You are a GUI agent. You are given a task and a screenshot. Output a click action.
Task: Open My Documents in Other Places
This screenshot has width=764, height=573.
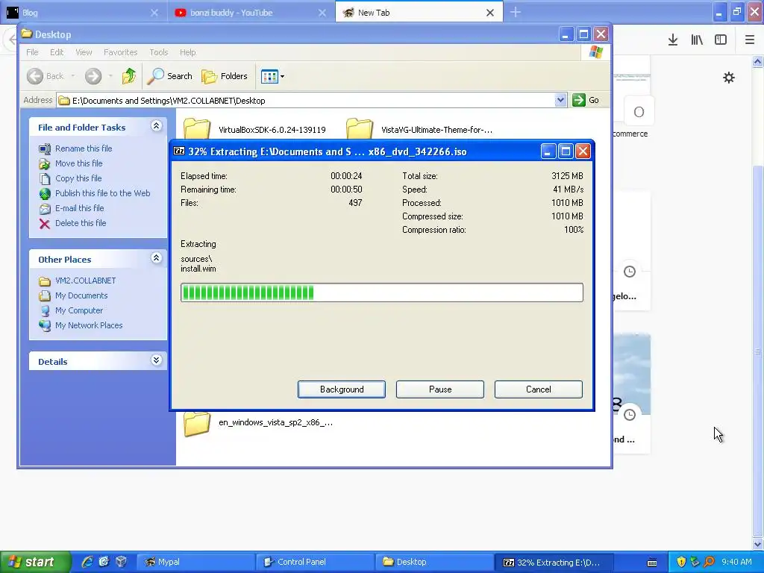81,295
